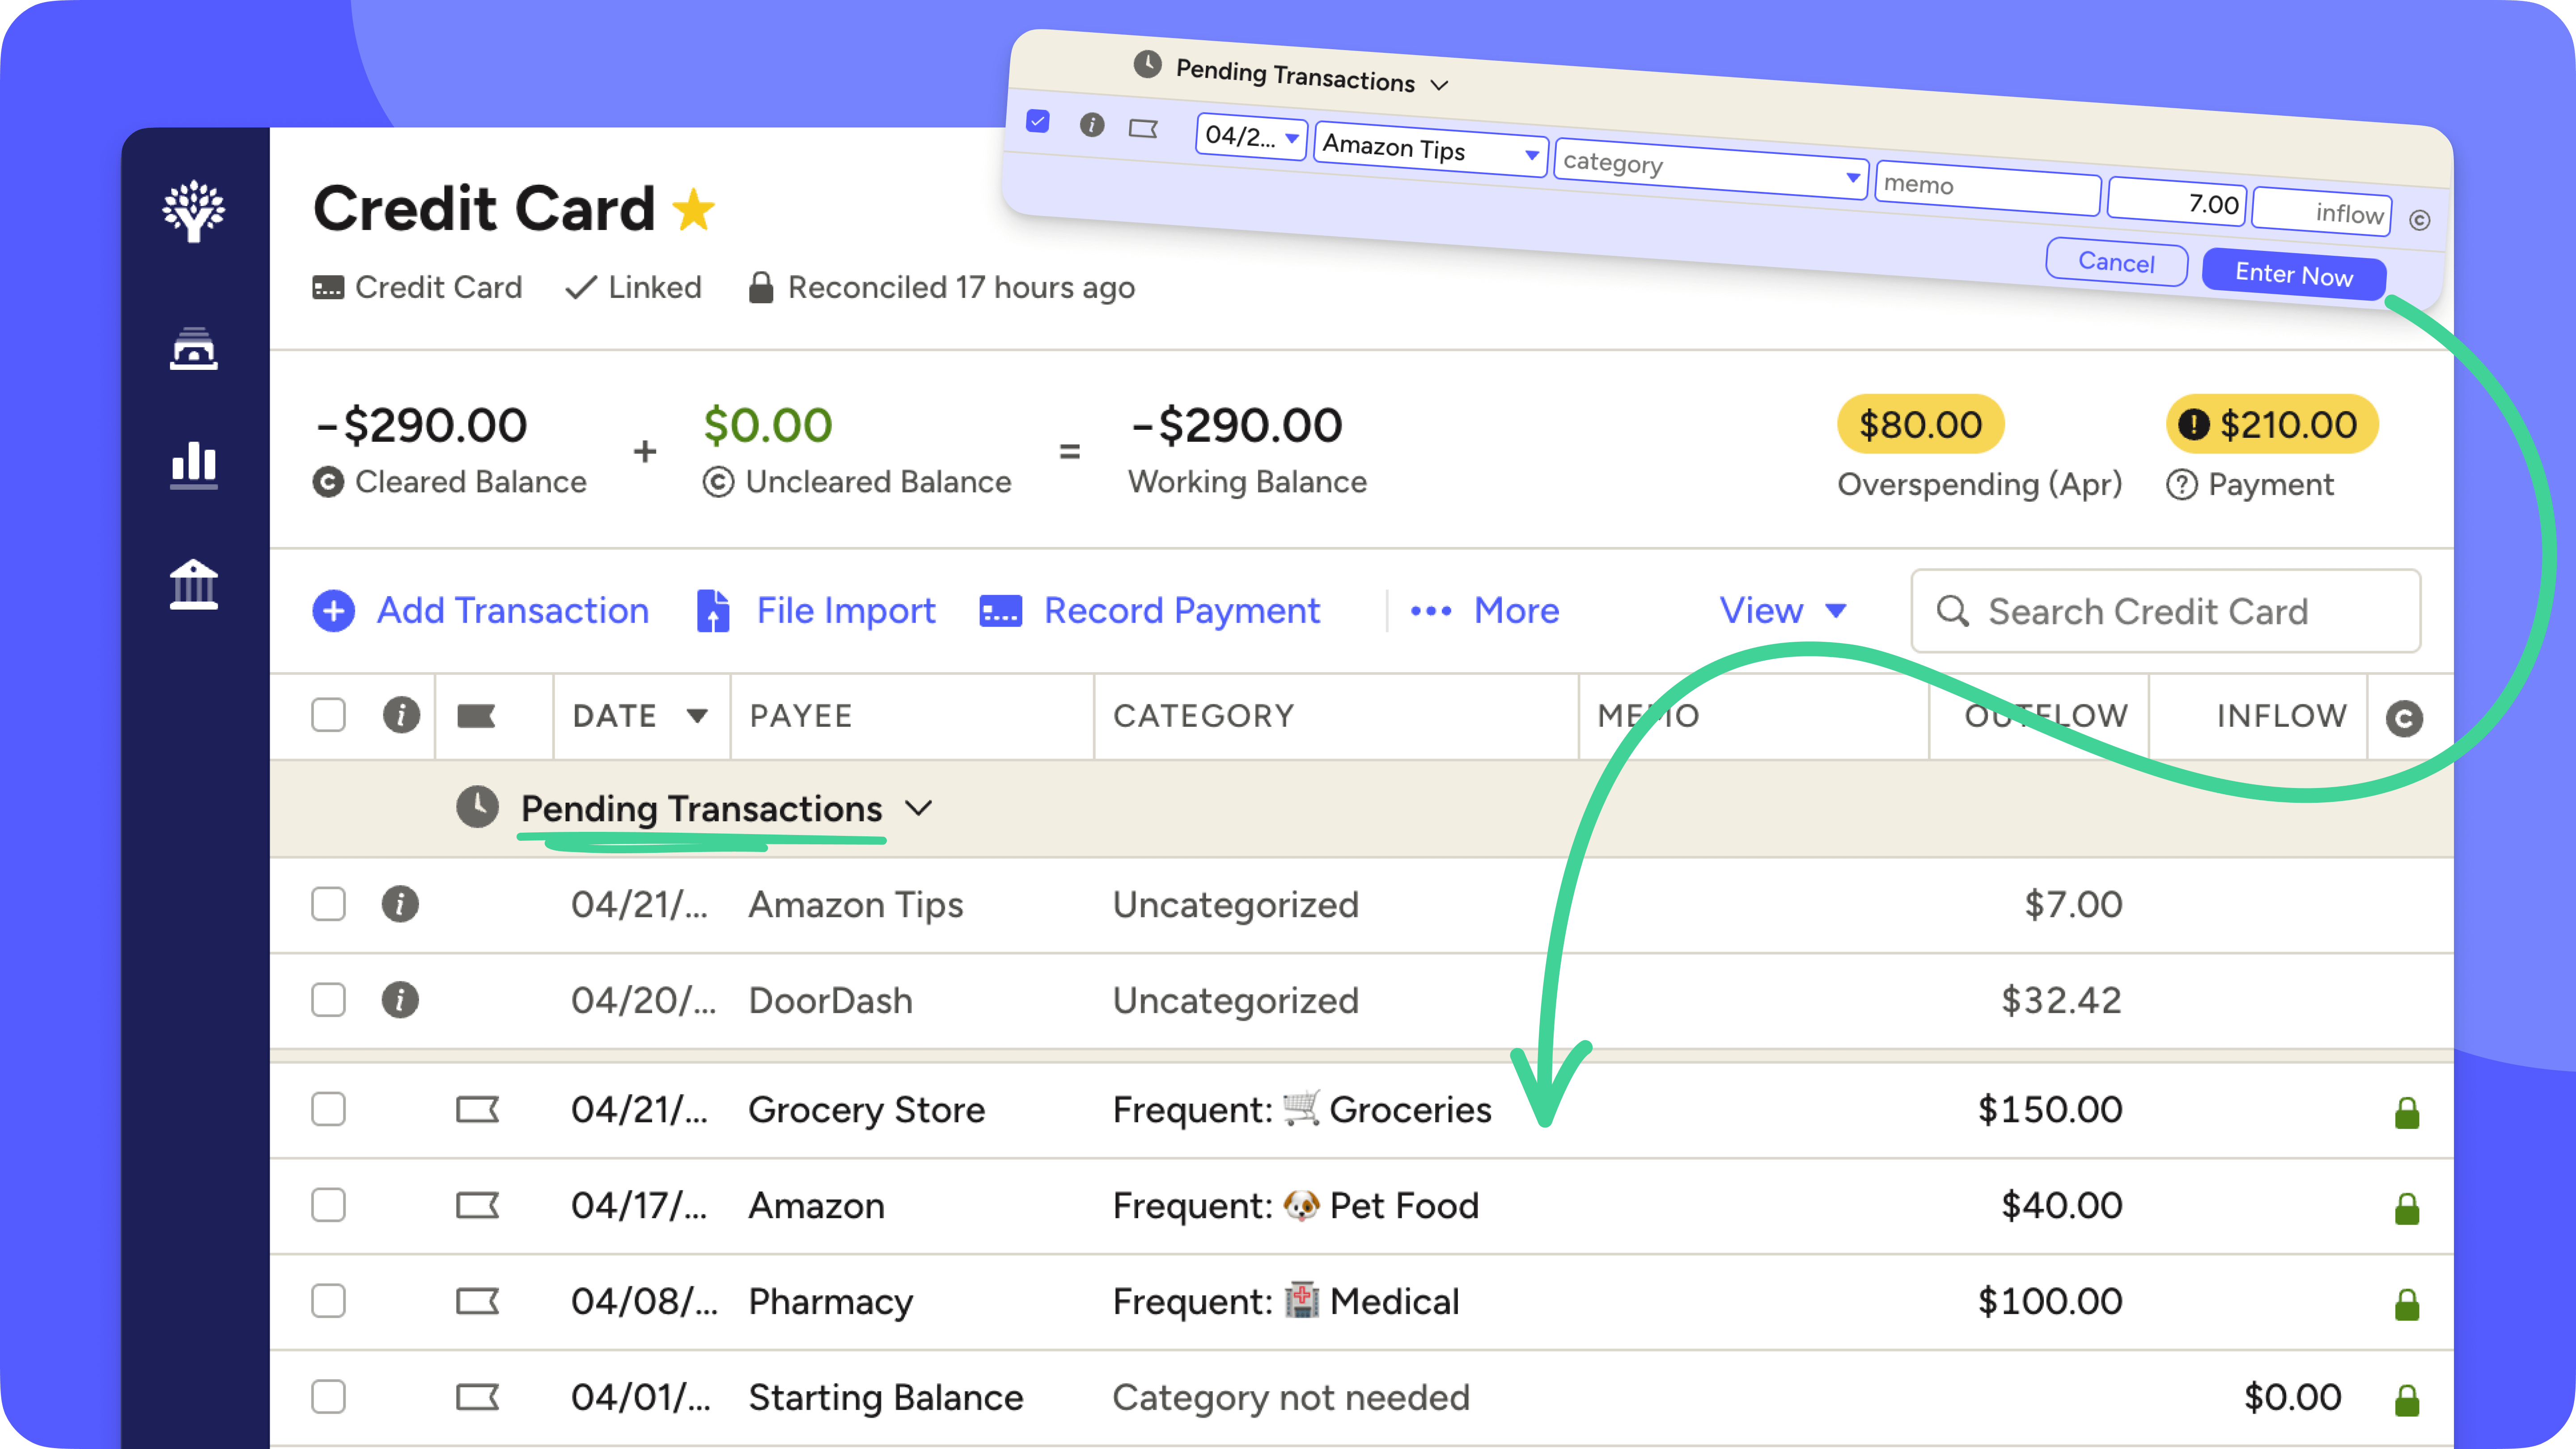Screen dimensions: 2576x1449
Task: Click the info icon in the popup editor row
Action: tap(1092, 125)
